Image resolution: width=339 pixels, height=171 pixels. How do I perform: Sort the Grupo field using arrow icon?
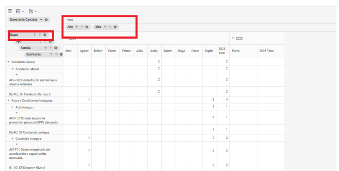pyautogui.click(x=35, y=35)
